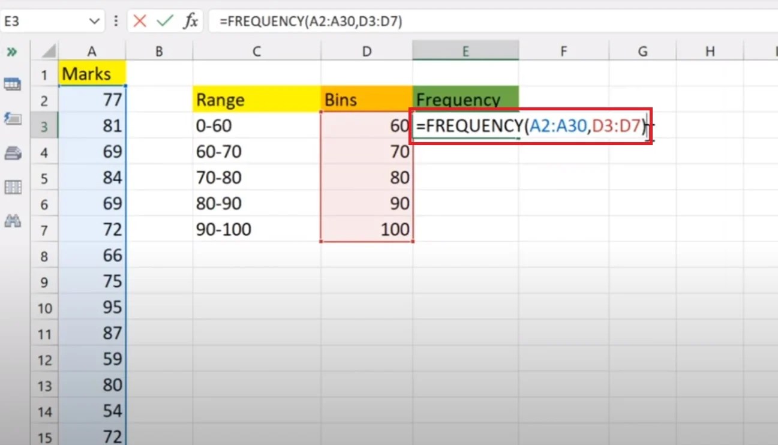Viewport: 778px width, 445px height.
Task: Select the Find binoculars icon in the sidebar
Action: 13,221
